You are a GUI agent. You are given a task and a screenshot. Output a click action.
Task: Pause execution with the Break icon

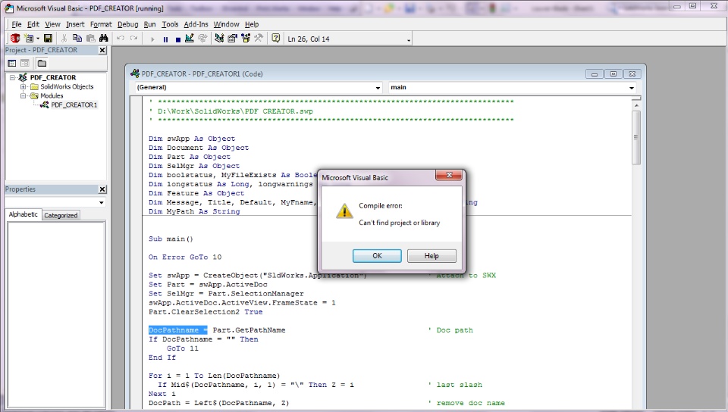[x=165, y=39]
